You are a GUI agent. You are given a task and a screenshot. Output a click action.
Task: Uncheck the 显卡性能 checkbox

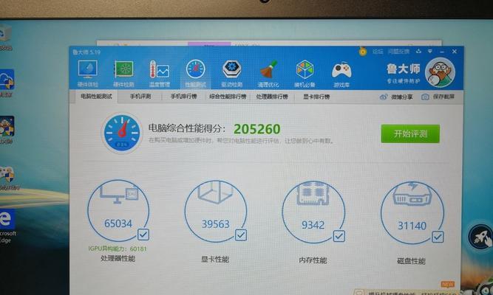pyautogui.click(x=241, y=235)
